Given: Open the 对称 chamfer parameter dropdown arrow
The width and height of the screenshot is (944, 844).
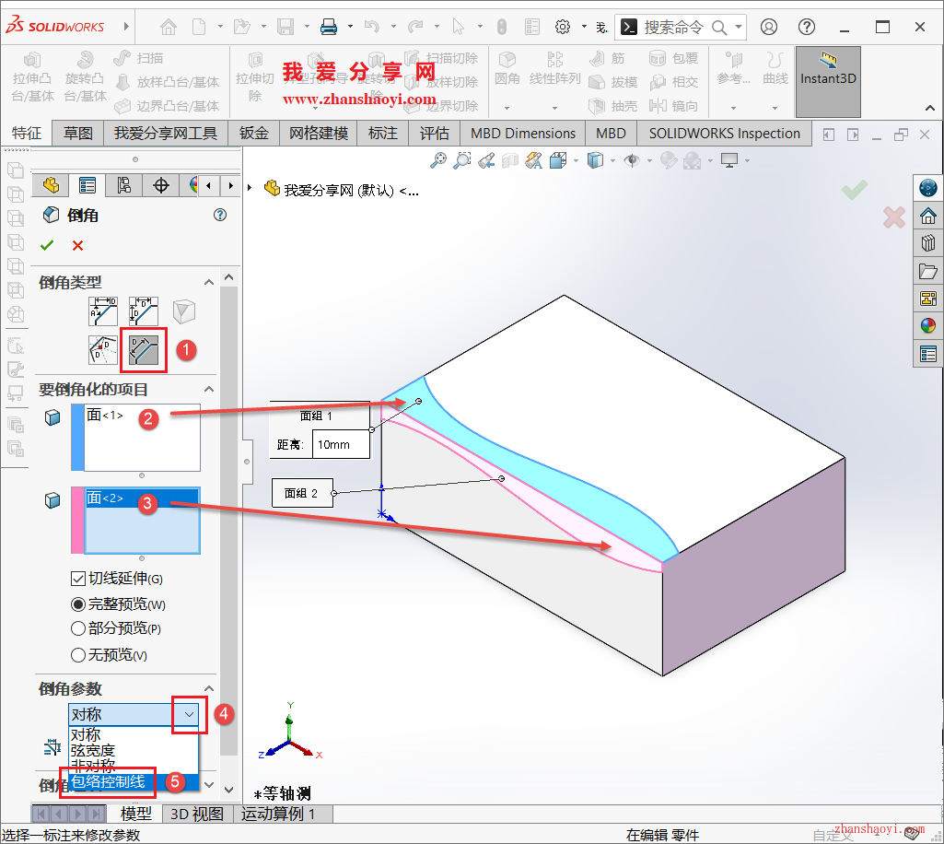Looking at the screenshot, I should coord(189,714).
